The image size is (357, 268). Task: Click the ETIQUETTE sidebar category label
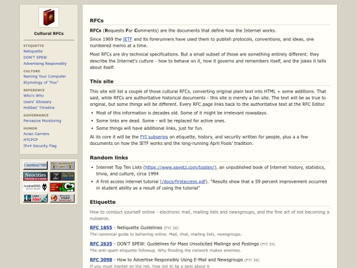(x=34, y=46)
